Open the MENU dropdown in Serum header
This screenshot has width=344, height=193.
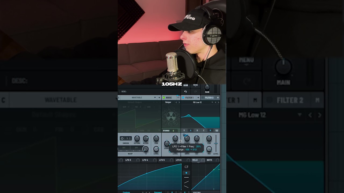pos(195,85)
